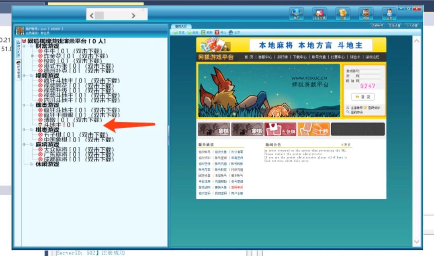Click the verification code input field

[370, 81]
